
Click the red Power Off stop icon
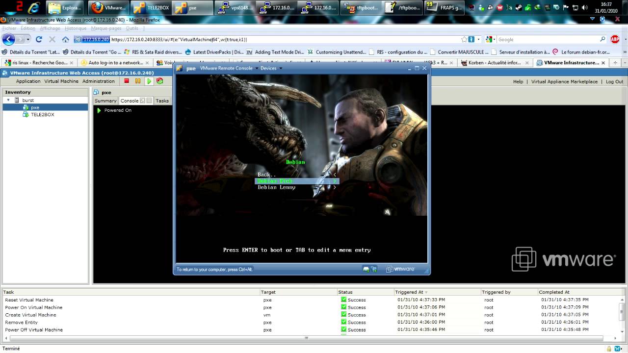(127, 81)
